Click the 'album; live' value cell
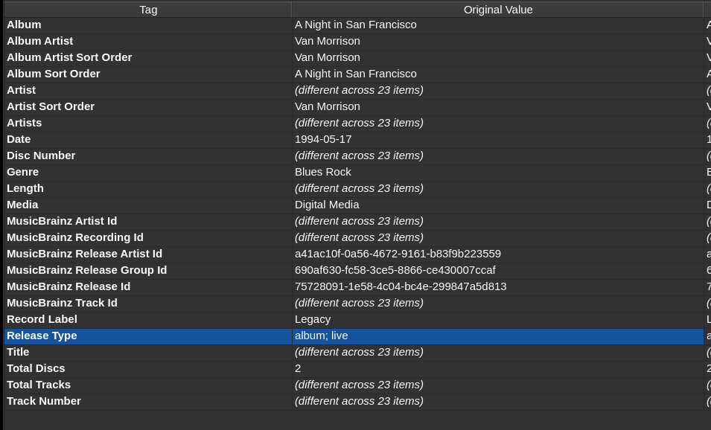The width and height of the screenshot is (711, 430). pyautogui.click(x=321, y=336)
